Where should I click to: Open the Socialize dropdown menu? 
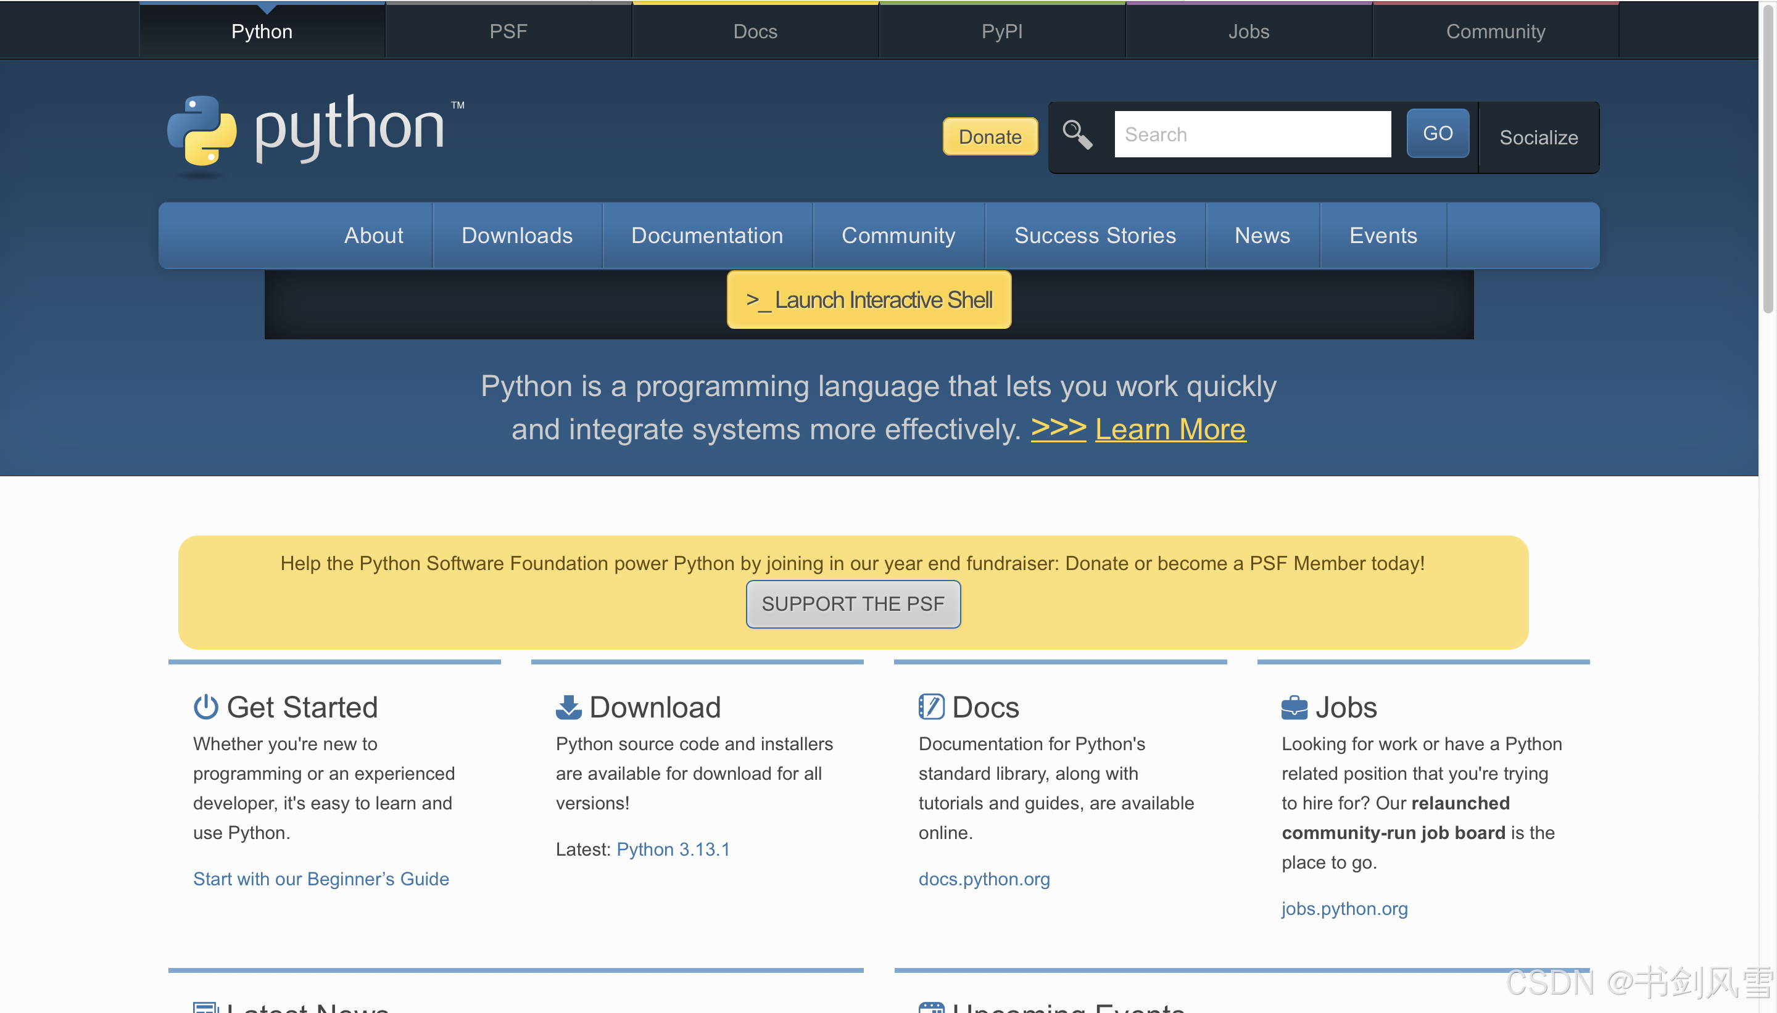click(x=1538, y=137)
